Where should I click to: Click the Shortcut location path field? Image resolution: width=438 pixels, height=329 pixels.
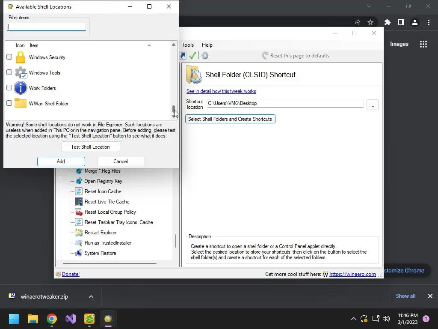click(285, 103)
